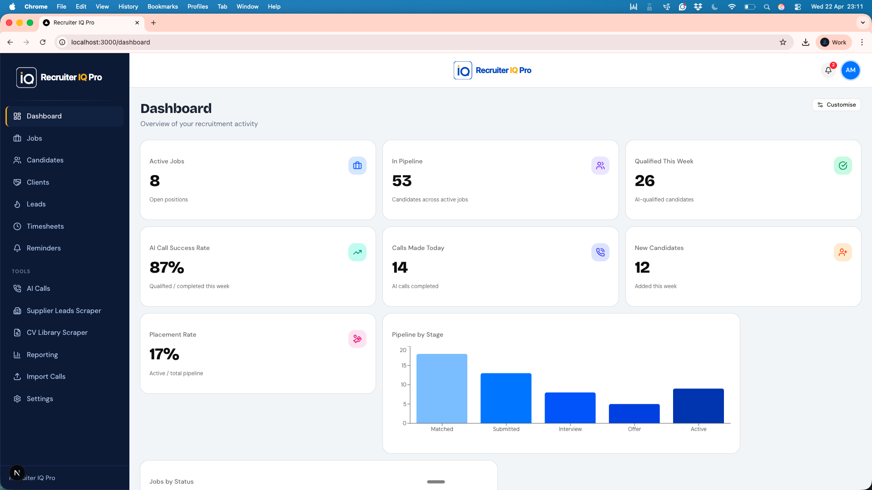Open macOS Spotlight search icon
Viewport: 872px width, 490px height.
(x=767, y=7)
